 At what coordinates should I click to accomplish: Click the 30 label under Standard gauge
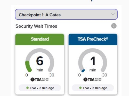pos(52,75)
